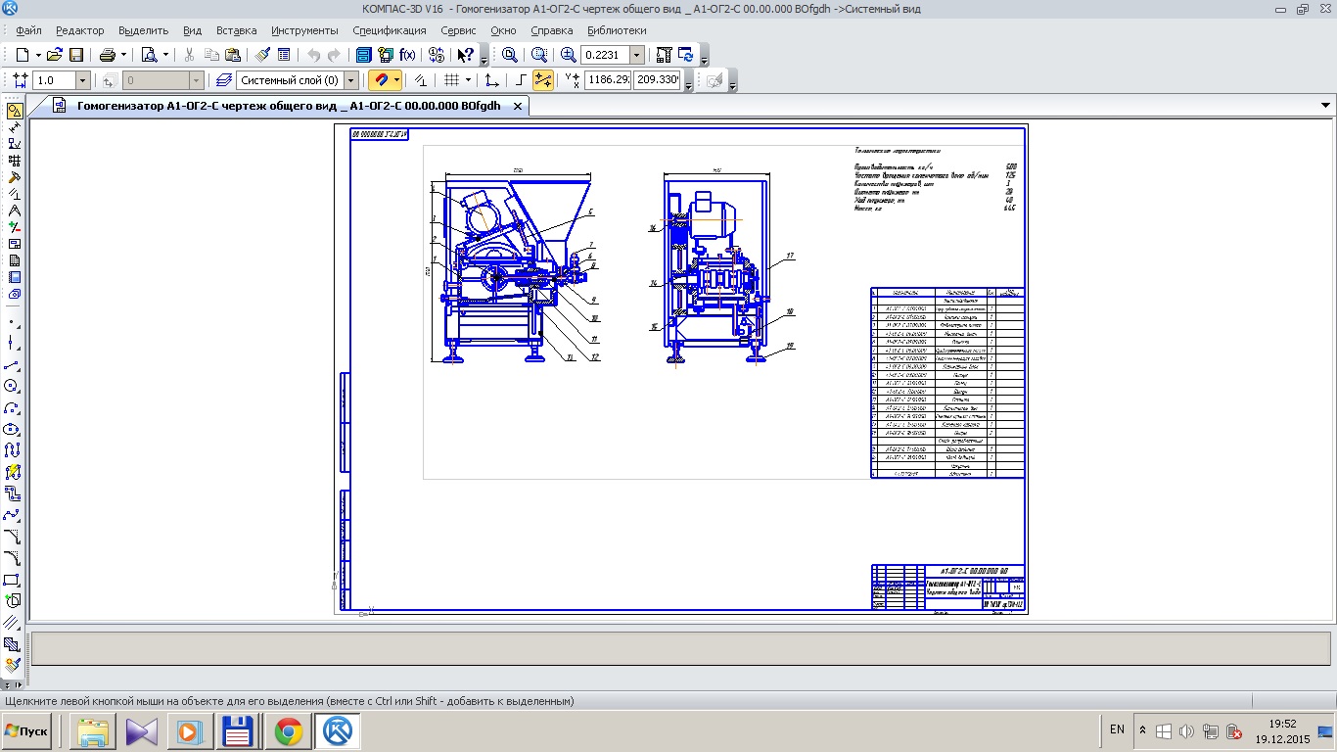The image size is (1337, 752).
Task: Open the Библиотеки menu
Action: coord(618,30)
